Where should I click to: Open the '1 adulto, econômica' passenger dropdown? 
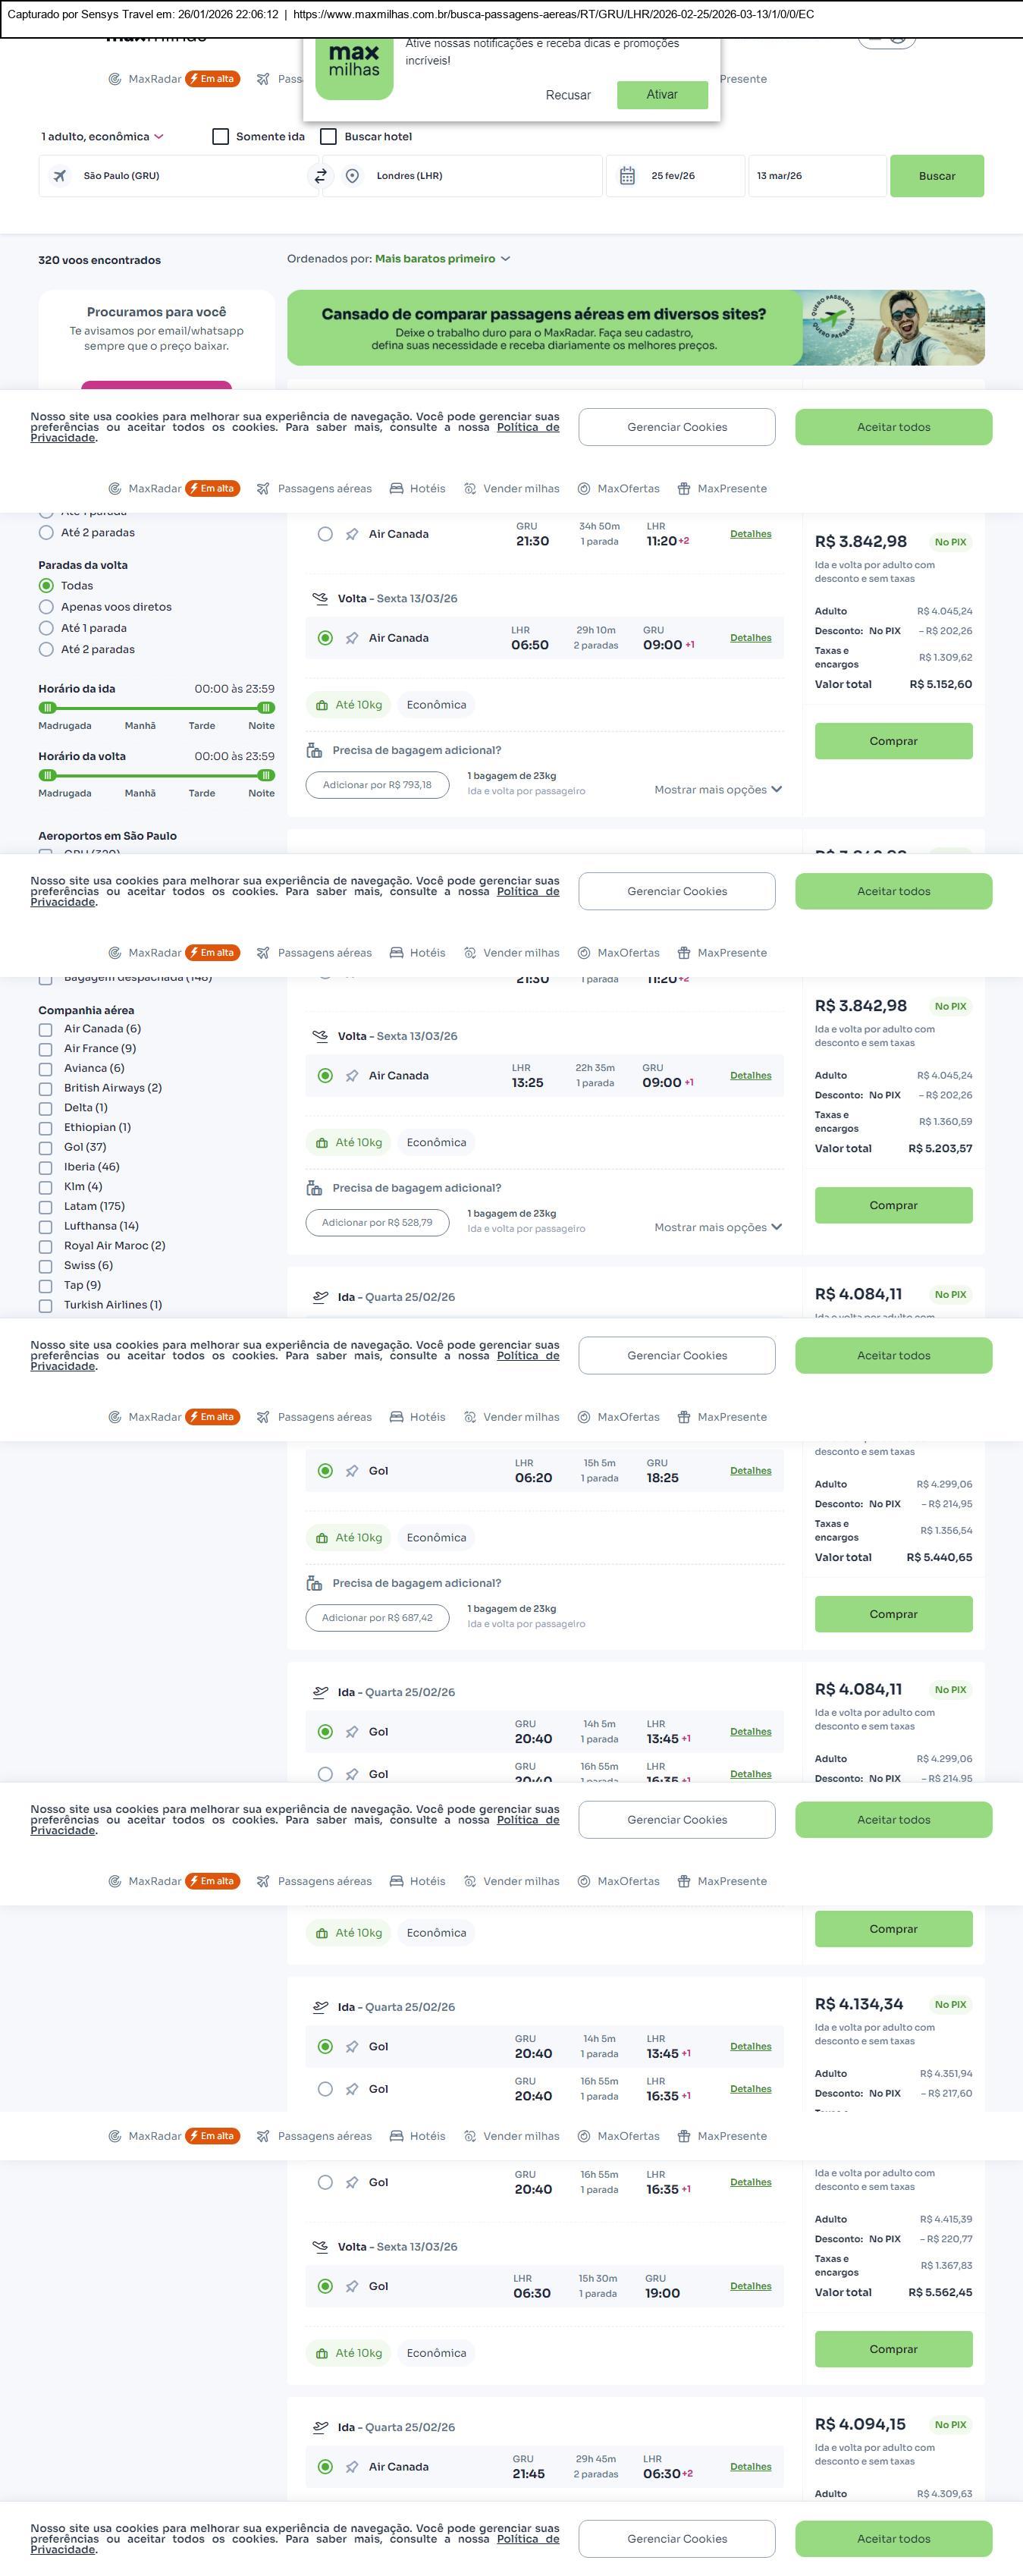[x=102, y=137]
